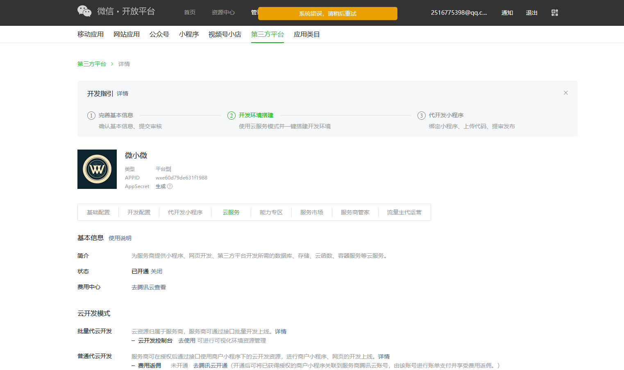Click the WeChat logo icon in header
Screen dimensions: 624x370
[x=84, y=11]
